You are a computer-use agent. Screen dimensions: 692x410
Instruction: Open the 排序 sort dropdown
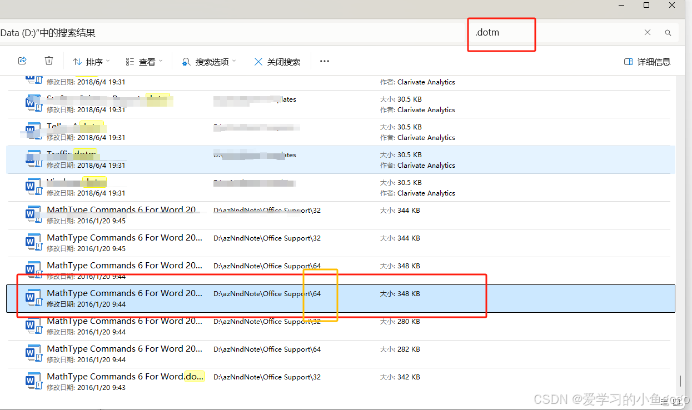(91, 62)
